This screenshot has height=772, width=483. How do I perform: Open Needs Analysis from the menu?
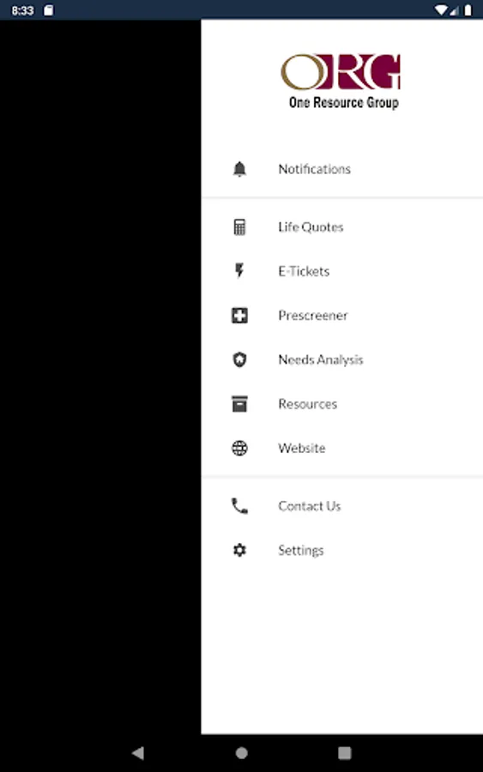click(x=341, y=359)
